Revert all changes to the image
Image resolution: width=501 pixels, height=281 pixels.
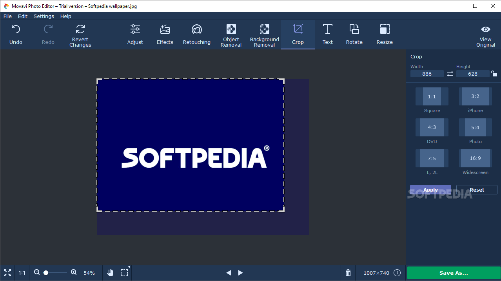pyautogui.click(x=80, y=35)
